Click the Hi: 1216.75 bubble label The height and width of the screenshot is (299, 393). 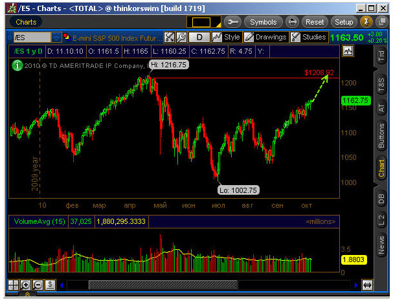(x=169, y=65)
